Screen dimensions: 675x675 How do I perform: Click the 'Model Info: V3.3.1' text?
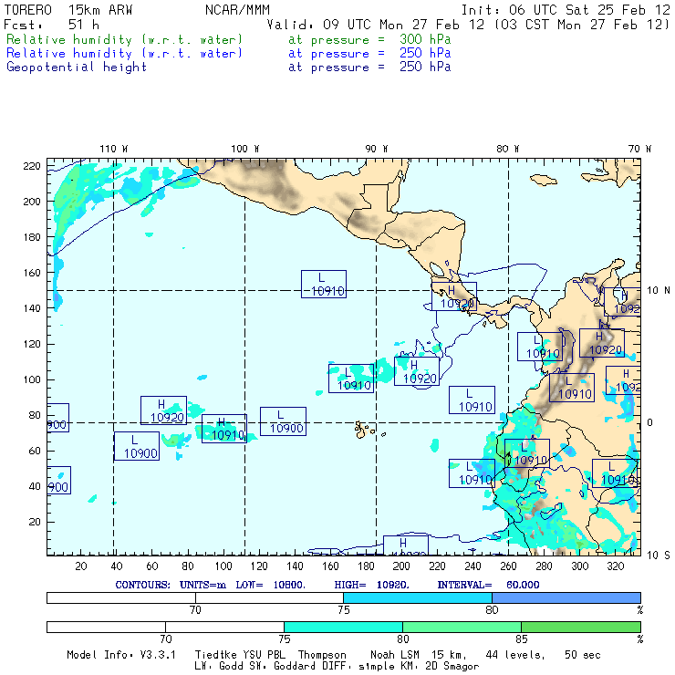pyautogui.click(x=121, y=655)
